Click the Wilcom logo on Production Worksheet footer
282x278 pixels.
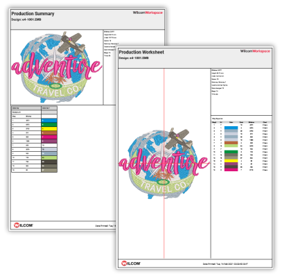131,263
